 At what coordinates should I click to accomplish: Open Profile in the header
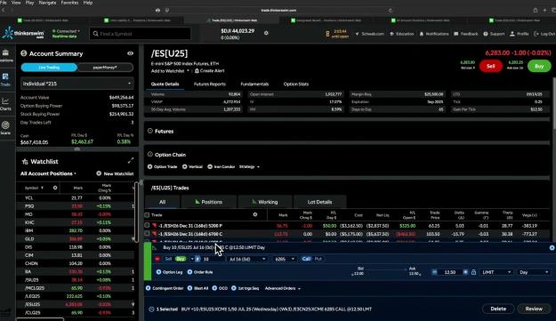coord(520,34)
